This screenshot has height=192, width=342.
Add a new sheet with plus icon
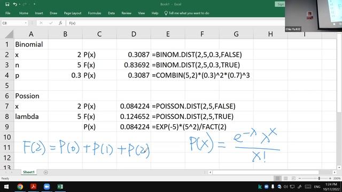click(45, 172)
